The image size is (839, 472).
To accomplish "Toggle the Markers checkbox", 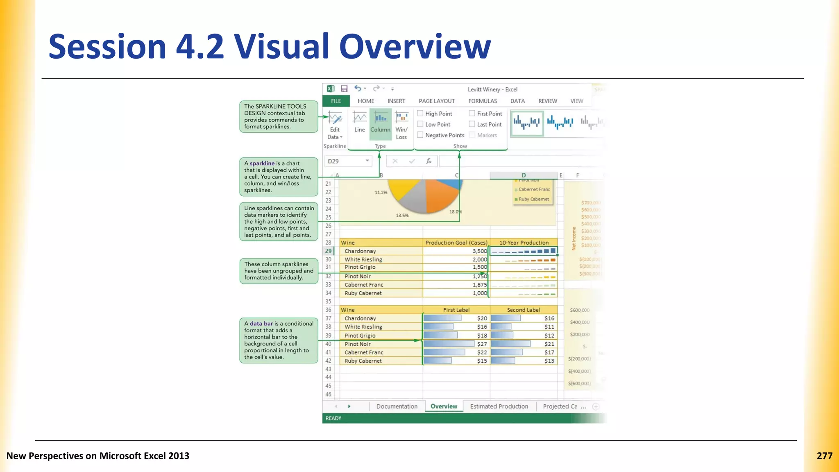I will (472, 135).
